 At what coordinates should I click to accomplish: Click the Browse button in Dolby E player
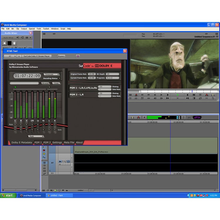click(45, 83)
